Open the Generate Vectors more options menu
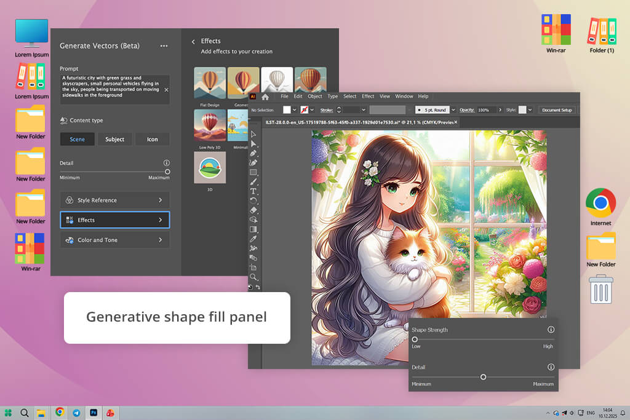The image size is (630, 420). pos(164,46)
